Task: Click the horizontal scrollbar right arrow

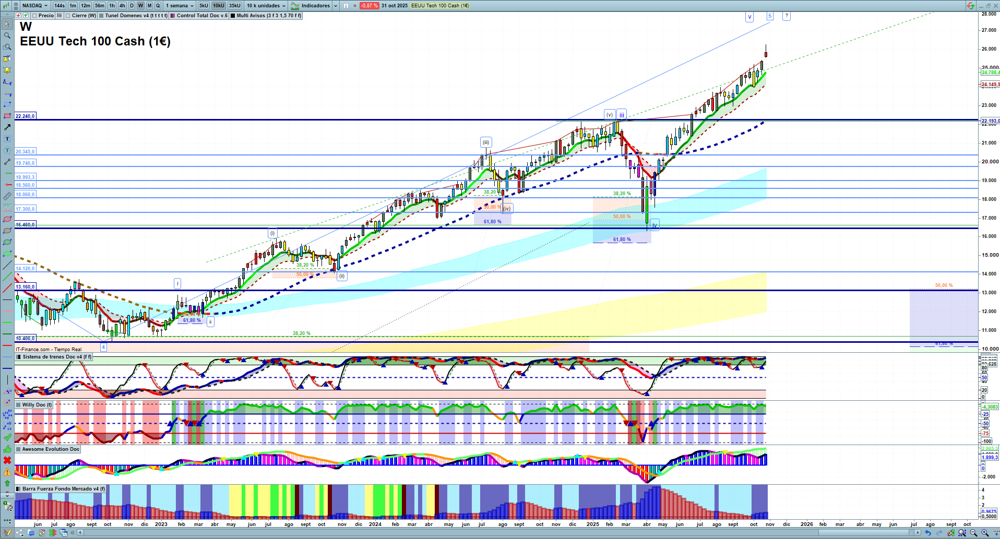Action: pos(918,533)
